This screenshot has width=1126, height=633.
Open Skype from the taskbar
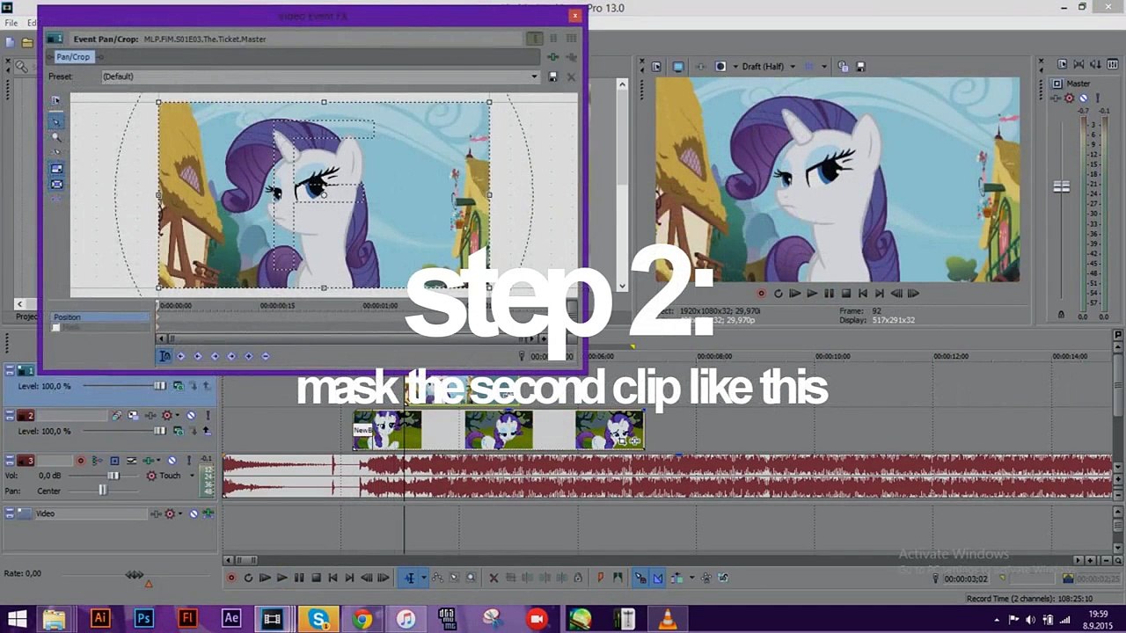318,618
